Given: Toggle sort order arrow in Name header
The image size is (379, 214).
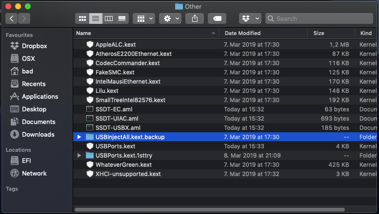Looking at the screenshot, I should tap(213, 33).
